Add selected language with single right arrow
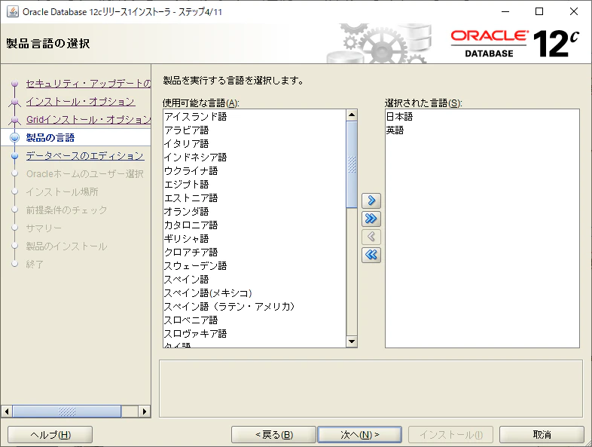592x447 pixels. pyautogui.click(x=371, y=201)
